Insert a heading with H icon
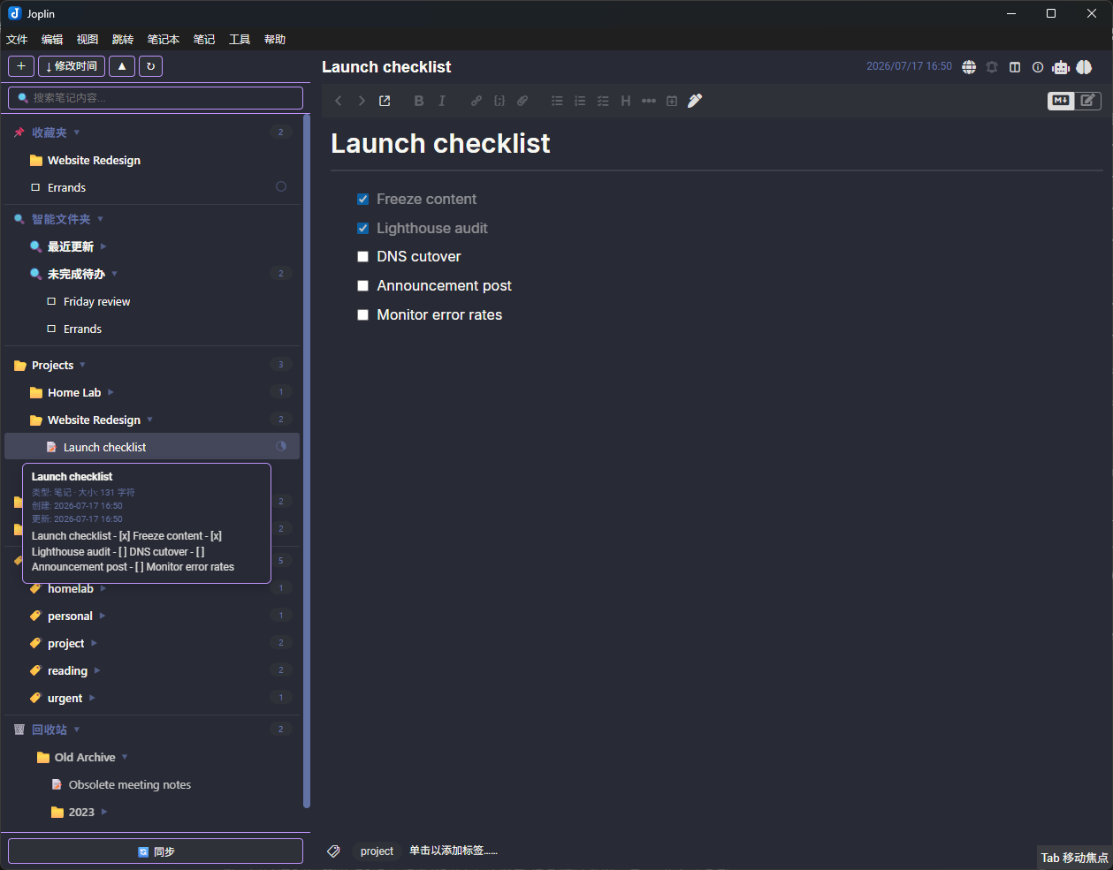Screen dimensions: 1113x870 tap(626, 101)
